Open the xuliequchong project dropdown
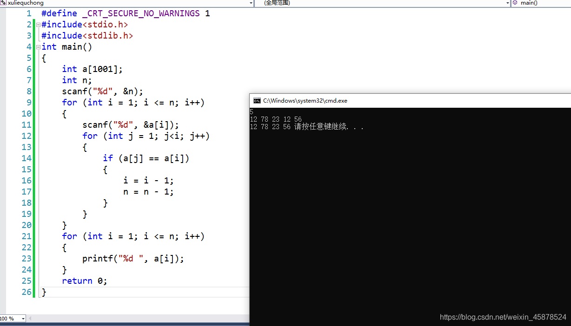571x326 pixels. pos(127,3)
